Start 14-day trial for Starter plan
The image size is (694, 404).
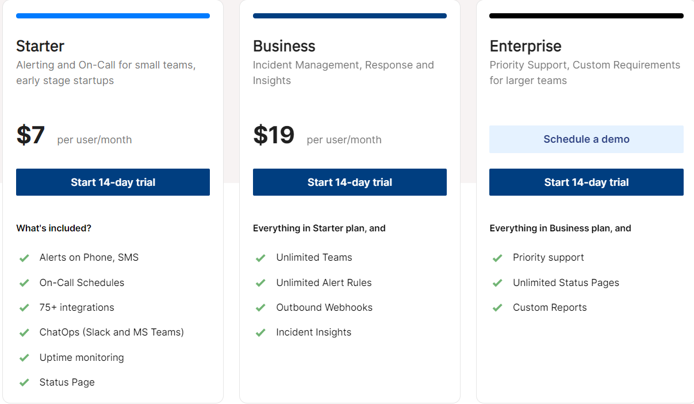pos(113,182)
